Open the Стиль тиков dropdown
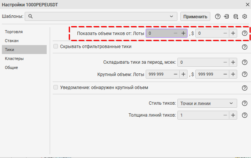 click(207, 103)
